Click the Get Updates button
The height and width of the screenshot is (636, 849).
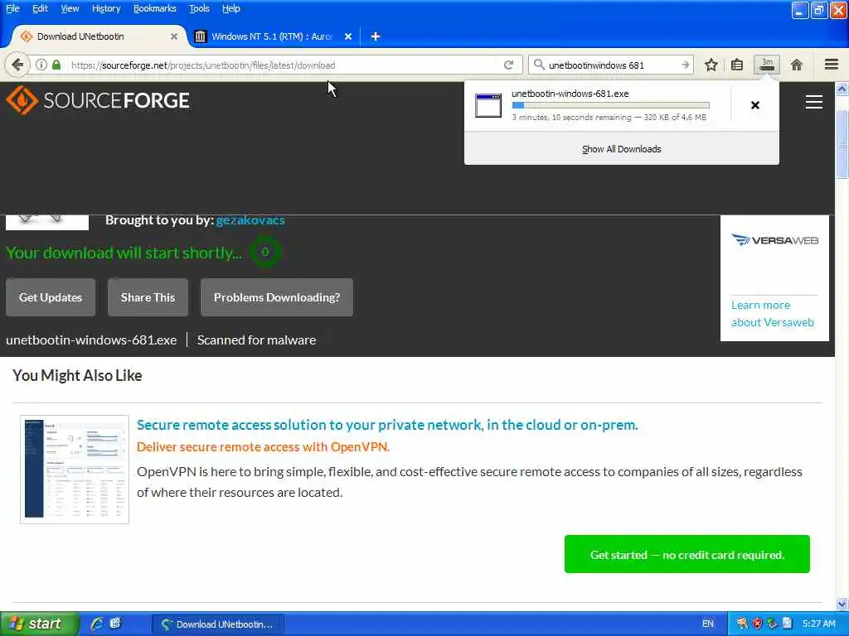coord(51,297)
